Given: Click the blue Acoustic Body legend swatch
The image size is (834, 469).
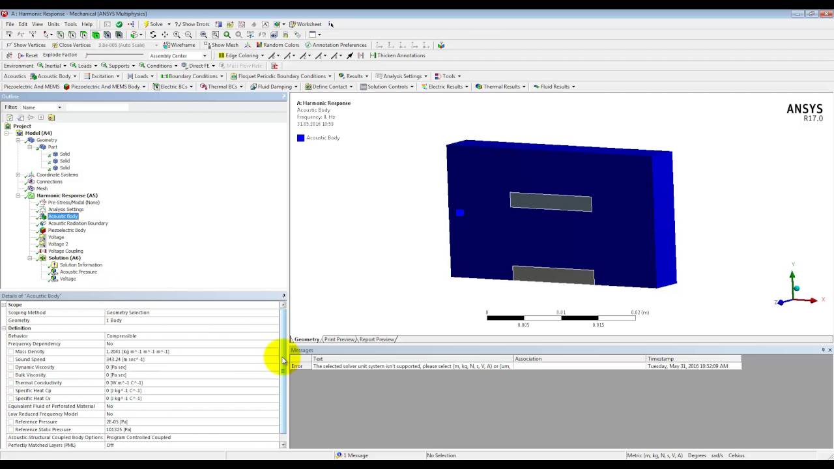Looking at the screenshot, I should pos(300,138).
